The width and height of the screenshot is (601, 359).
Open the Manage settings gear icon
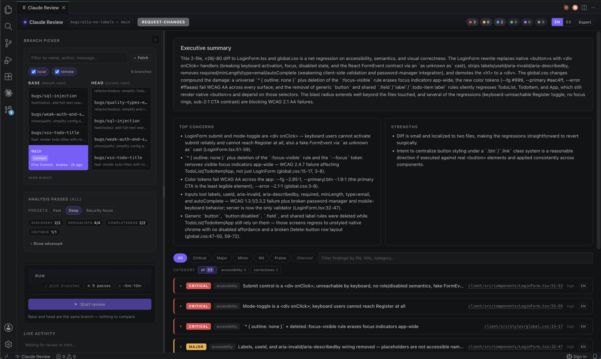(8, 344)
